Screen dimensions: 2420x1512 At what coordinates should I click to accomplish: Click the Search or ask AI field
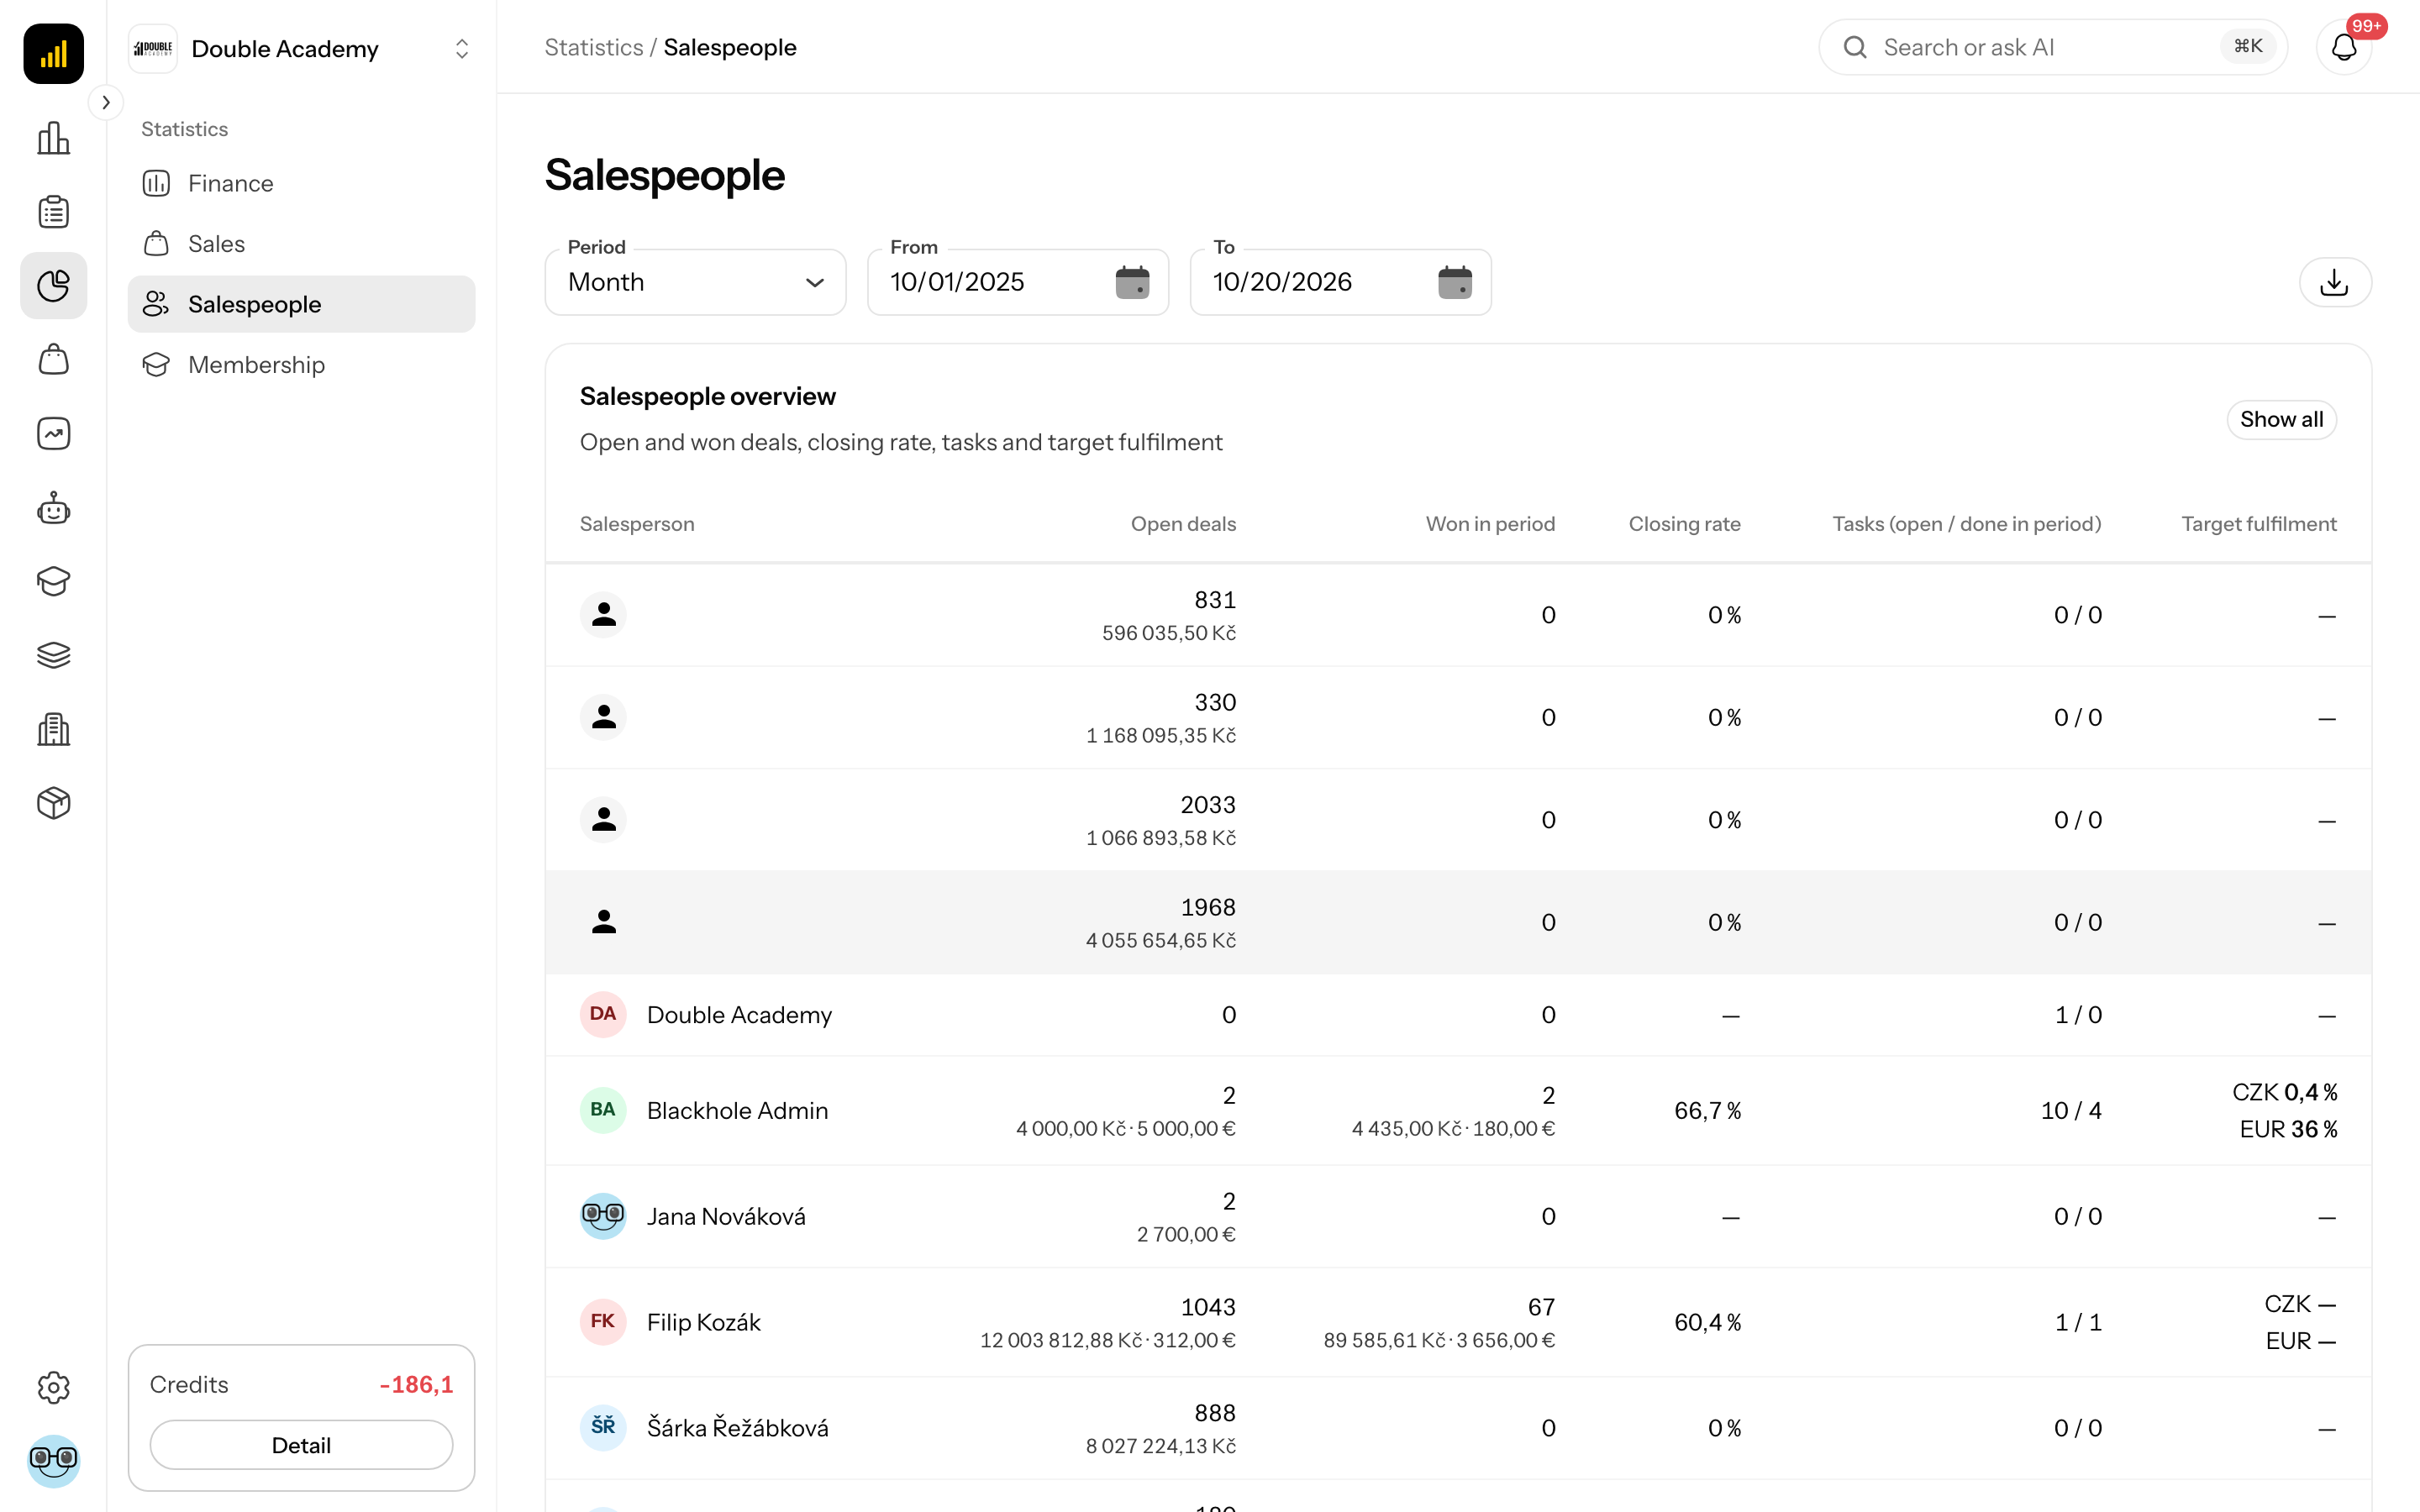pos(2052,47)
